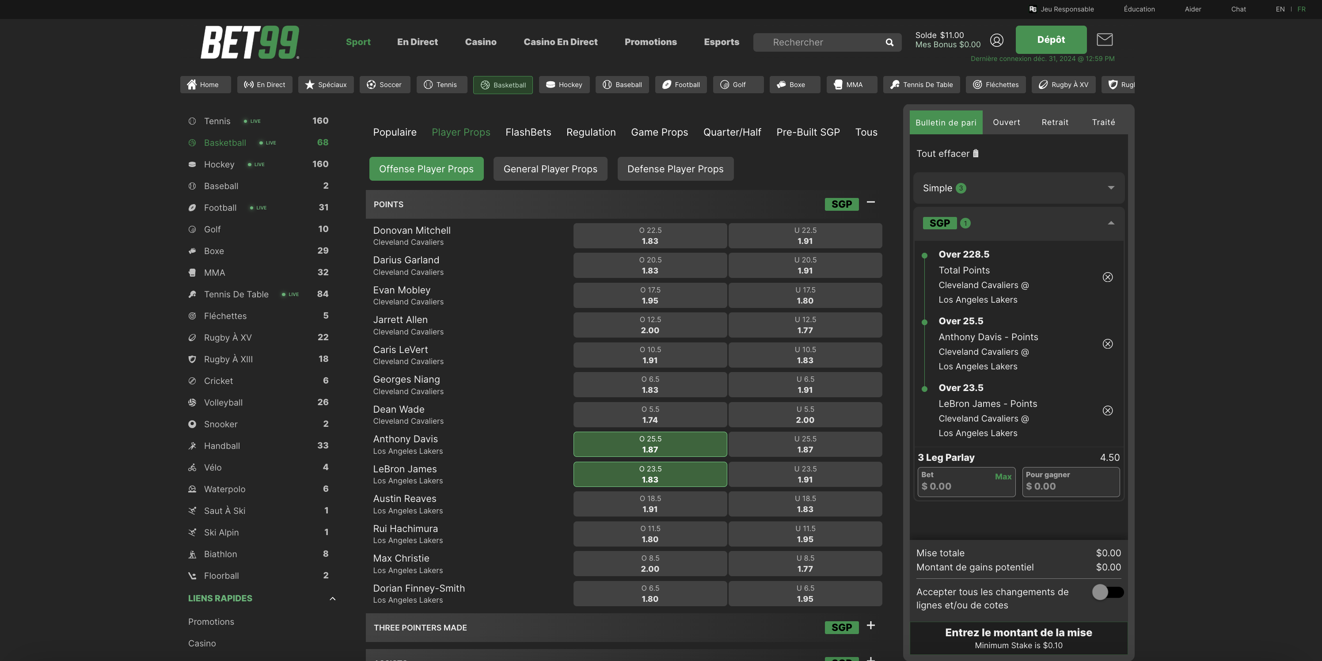Click General Player Props button
1322x661 pixels.
click(x=550, y=169)
